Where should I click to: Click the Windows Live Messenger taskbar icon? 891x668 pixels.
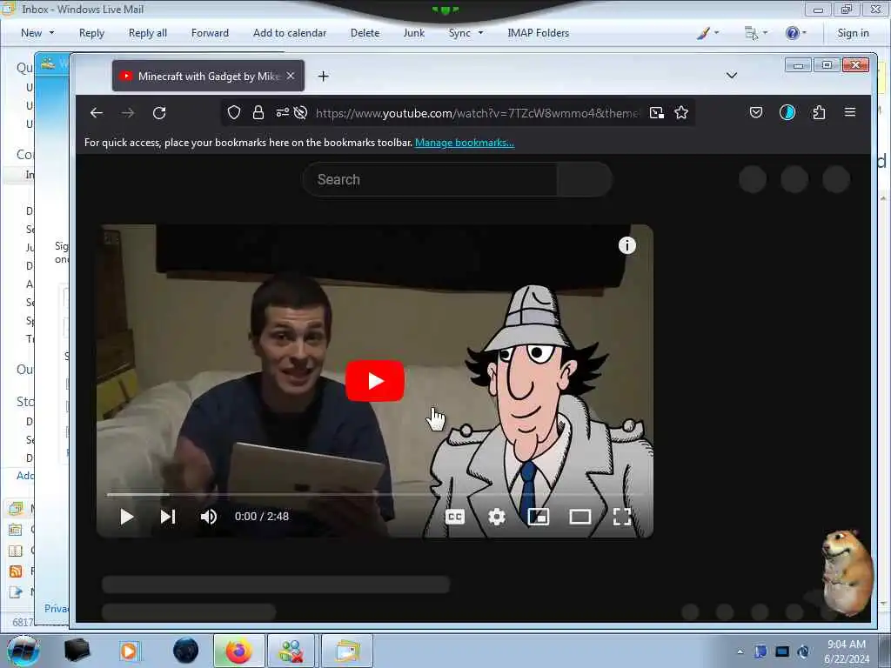(291, 651)
